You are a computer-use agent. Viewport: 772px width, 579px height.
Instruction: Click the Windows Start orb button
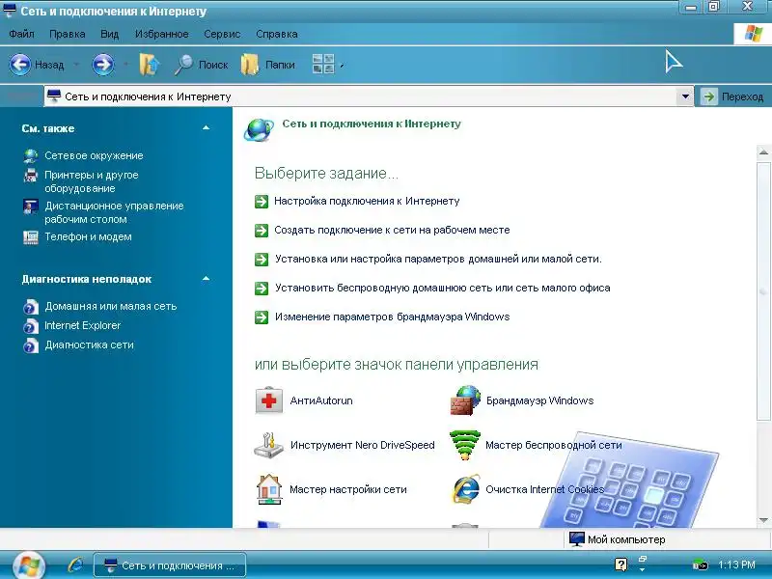(29, 565)
